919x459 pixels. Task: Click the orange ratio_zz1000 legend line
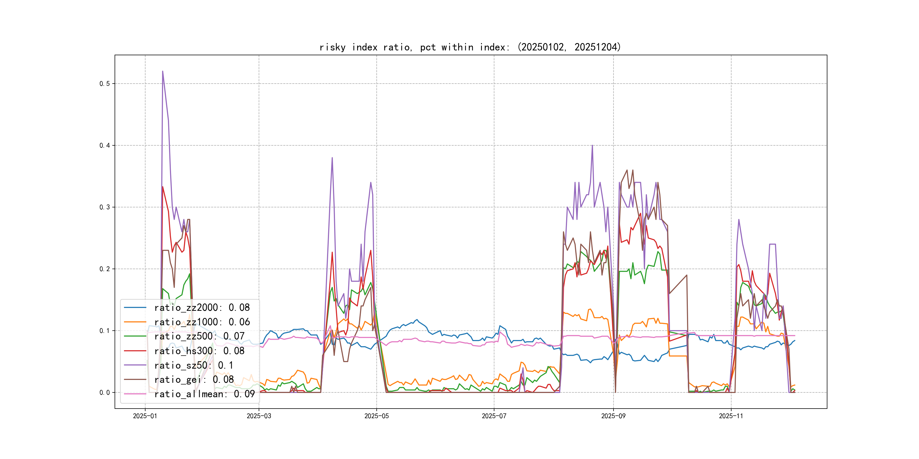(x=135, y=322)
